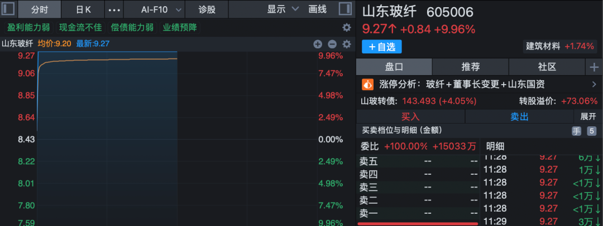Click the chart zoom-out minus icon
This screenshot has height=226, width=603.
332,44
